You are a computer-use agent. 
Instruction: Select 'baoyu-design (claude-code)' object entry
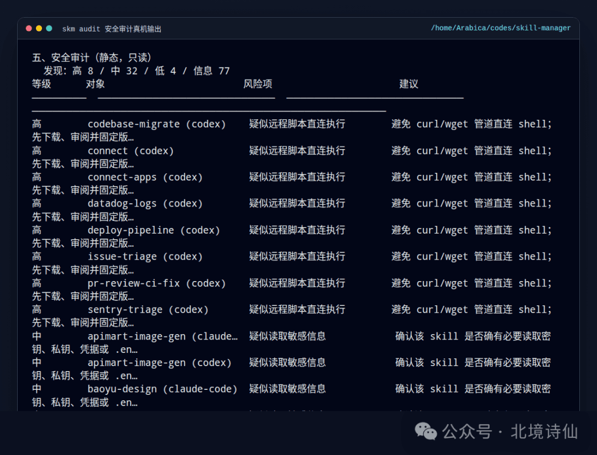[163, 389]
